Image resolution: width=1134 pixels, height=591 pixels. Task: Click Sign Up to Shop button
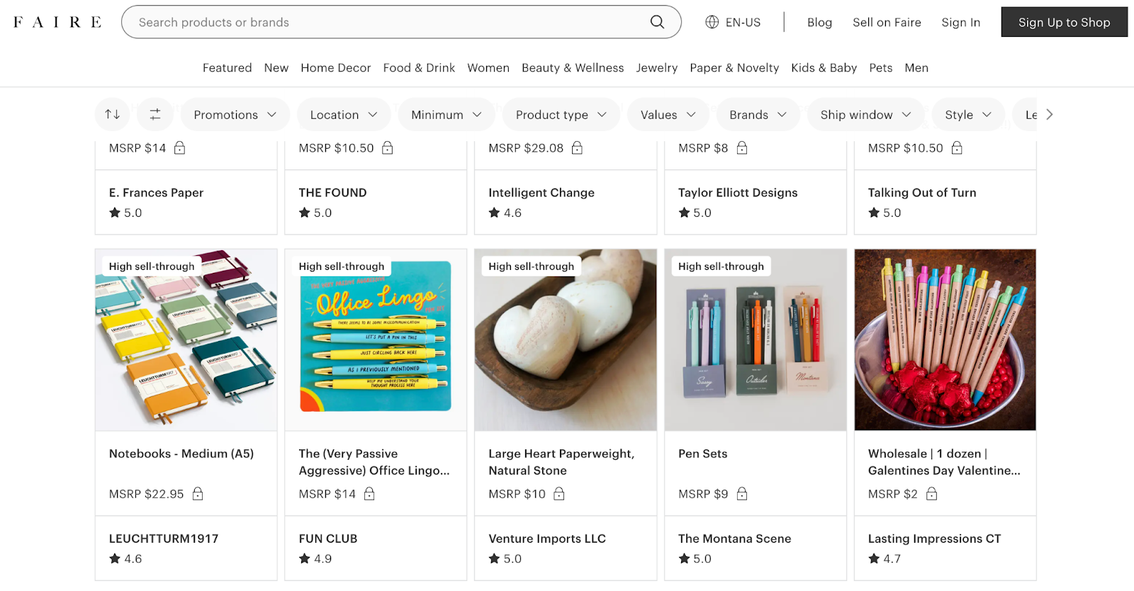point(1064,22)
